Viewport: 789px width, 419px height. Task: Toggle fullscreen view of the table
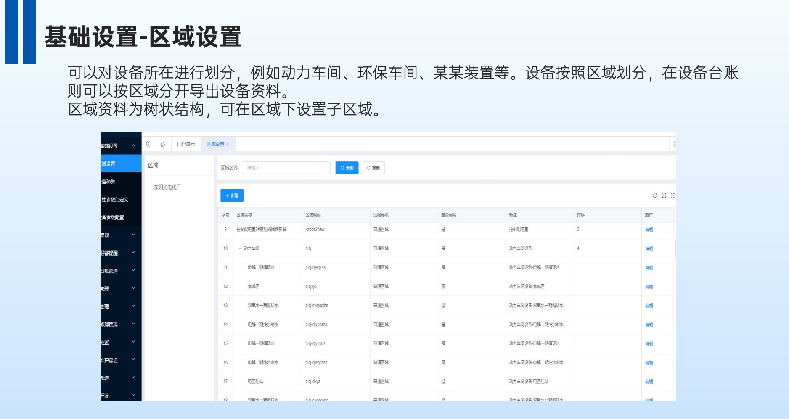coord(664,195)
